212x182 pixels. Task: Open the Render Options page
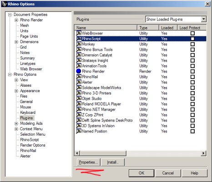tap(33, 145)
